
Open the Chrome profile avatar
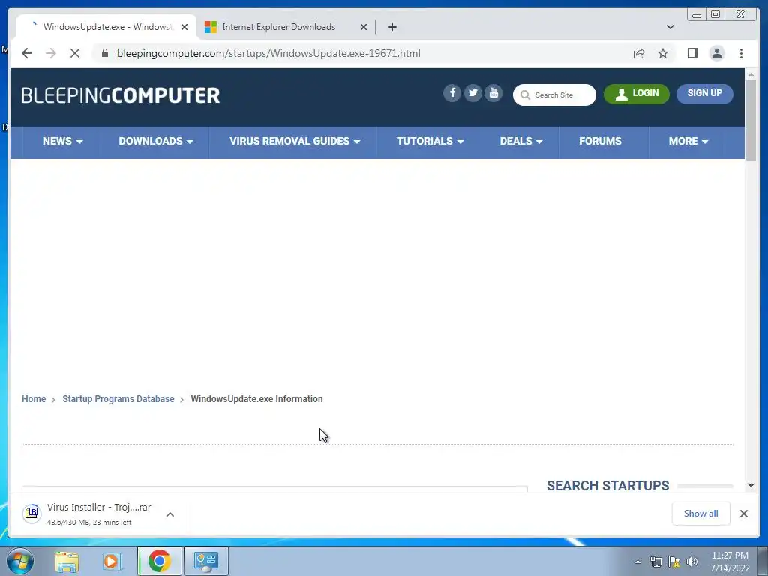[716, 53]
